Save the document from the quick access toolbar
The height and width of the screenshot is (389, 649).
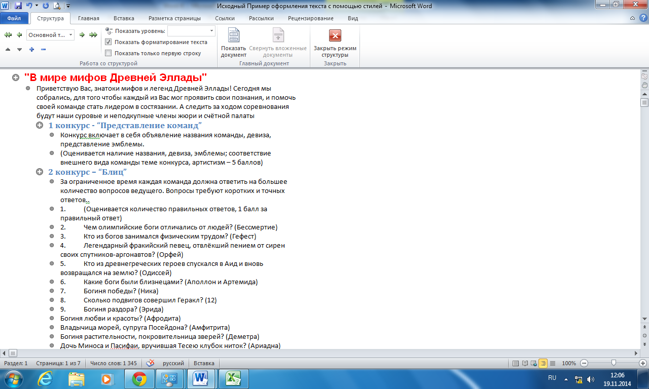18,6
